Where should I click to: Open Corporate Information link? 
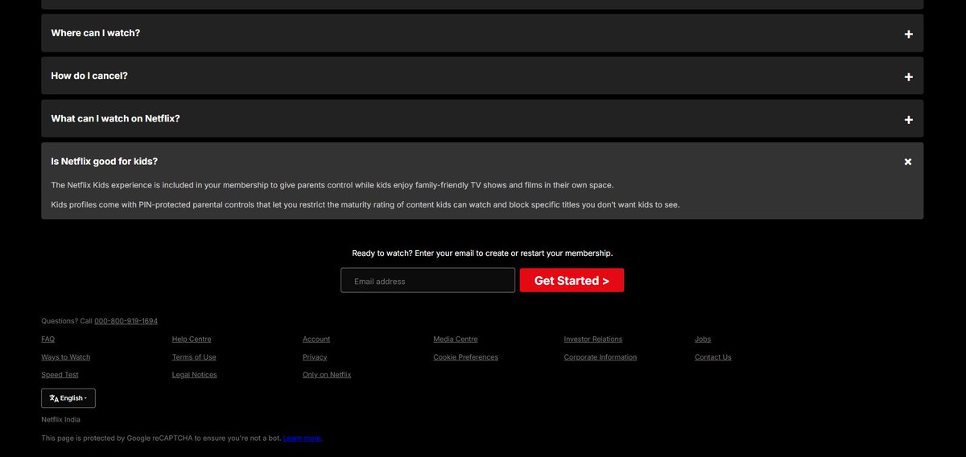601,357
